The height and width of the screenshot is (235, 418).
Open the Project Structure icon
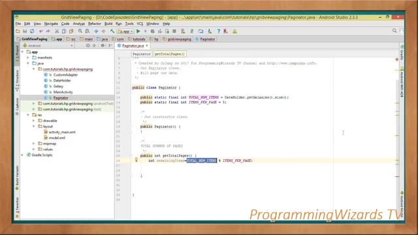pyautogui.click(x=201, y=31)
